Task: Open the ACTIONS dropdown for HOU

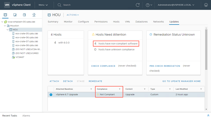Action: coord(73,15)
